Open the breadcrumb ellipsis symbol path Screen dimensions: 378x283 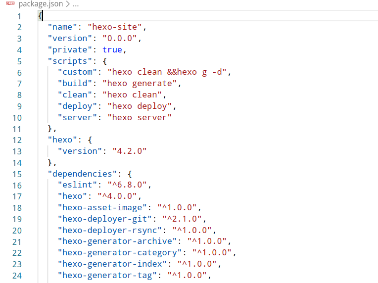click(x=76, y=4)
